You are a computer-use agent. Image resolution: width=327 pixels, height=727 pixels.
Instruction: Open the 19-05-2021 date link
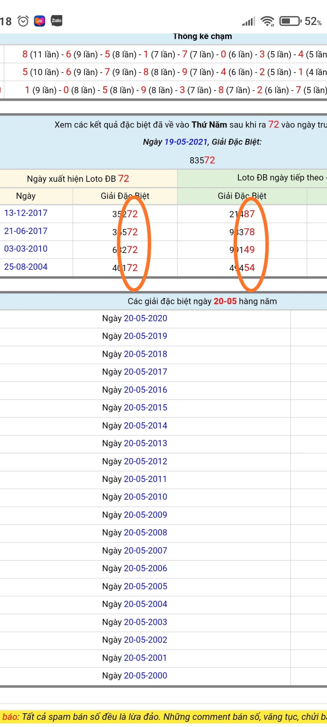(186, 142)
